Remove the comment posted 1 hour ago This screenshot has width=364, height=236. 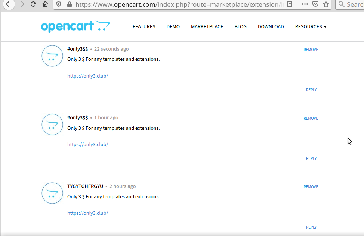coord(311,118)
